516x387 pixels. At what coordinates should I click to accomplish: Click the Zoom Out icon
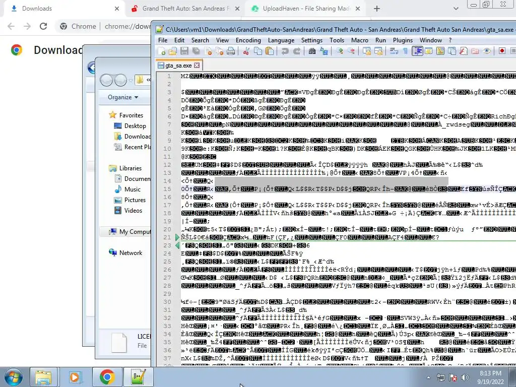pos(351,51)
